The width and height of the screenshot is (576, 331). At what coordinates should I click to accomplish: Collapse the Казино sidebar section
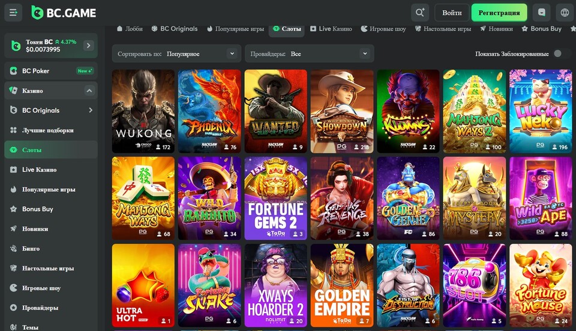(x=89, y=91)
